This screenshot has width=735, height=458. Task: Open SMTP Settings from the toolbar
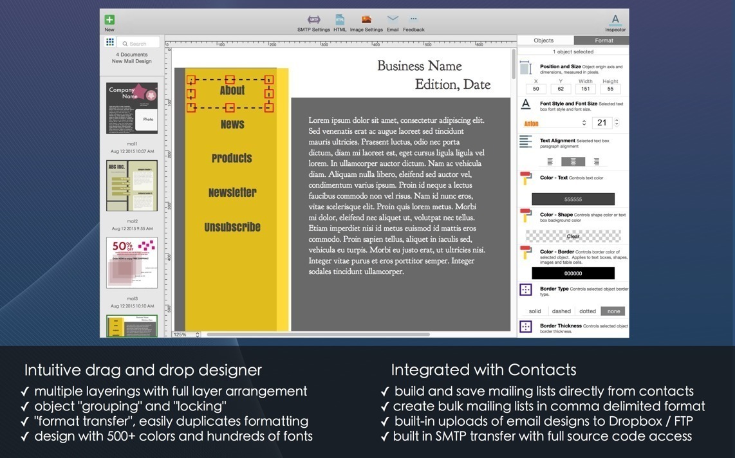coord(313,20)
